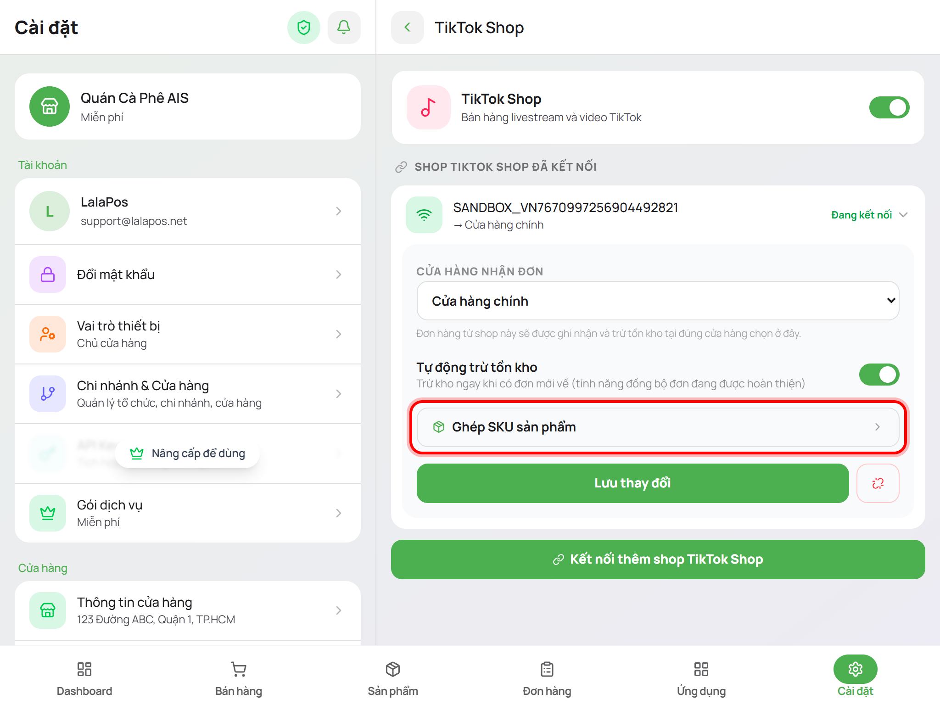Click the Quán Cà Phê AIS store icon

tap(50, 106)
